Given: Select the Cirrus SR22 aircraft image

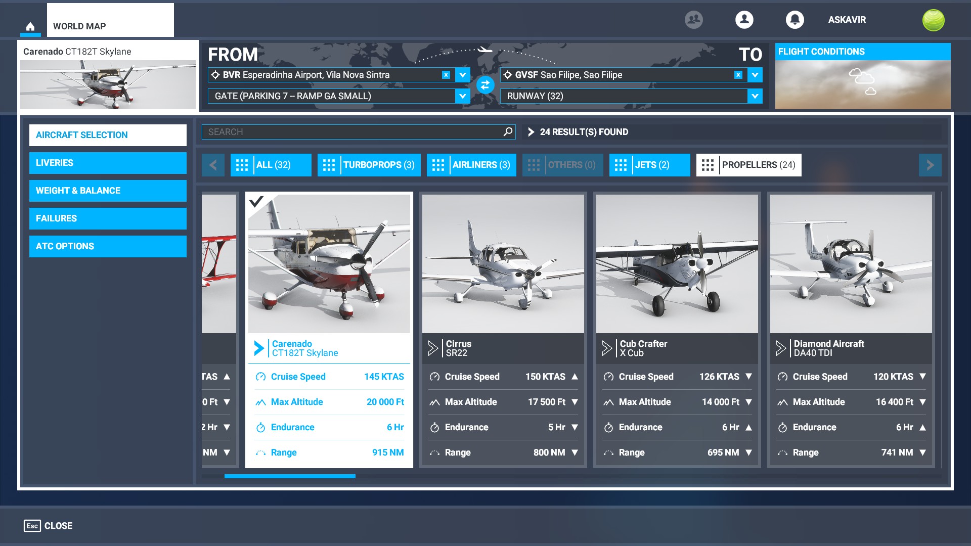Looking at the screenshot, I should point(503,264).
